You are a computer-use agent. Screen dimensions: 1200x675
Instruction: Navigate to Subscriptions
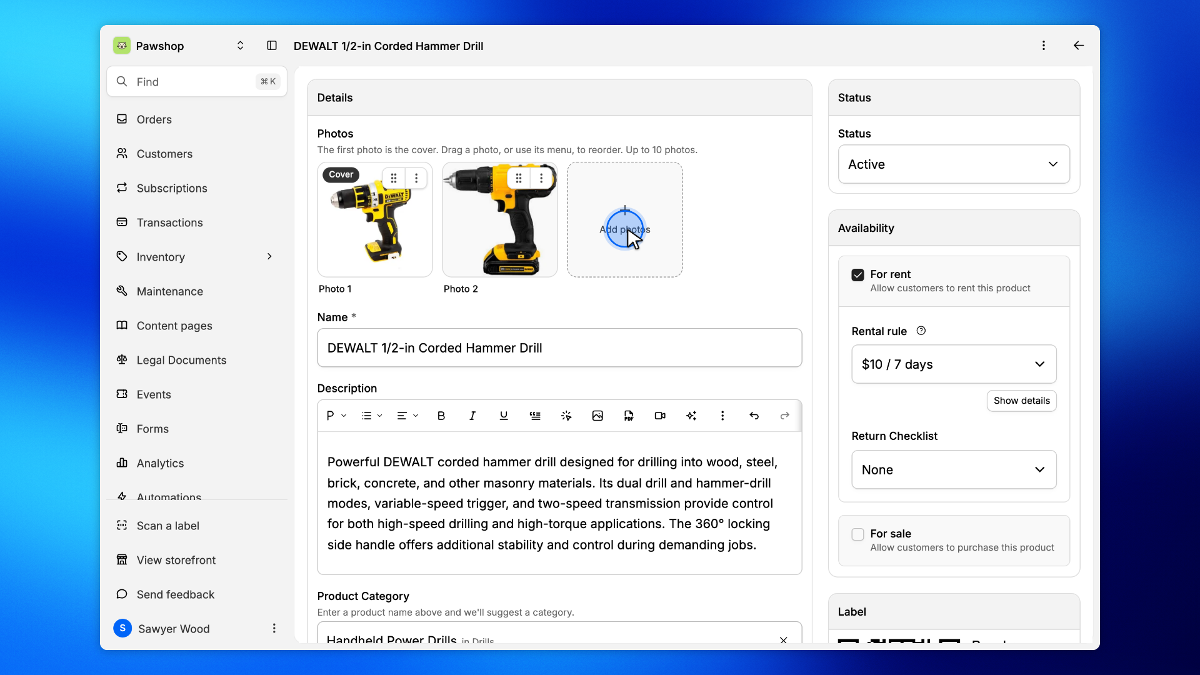[196, 188]
